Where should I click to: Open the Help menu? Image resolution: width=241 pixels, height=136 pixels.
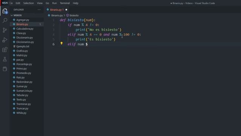click(75, 3)
